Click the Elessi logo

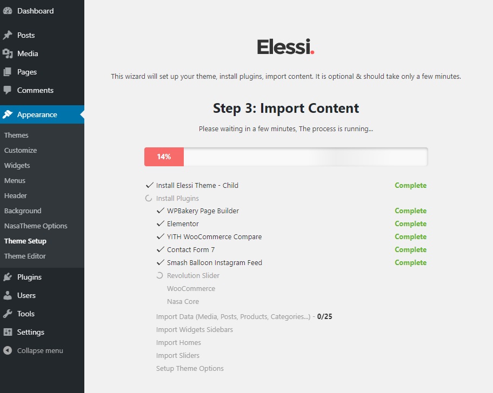click(x=285, y=47)
